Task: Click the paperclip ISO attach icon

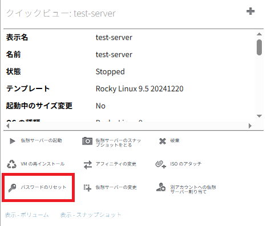Action: [x=160, y=164]
